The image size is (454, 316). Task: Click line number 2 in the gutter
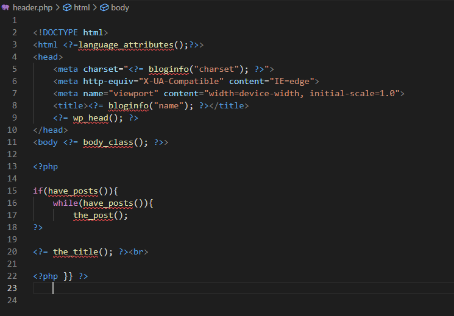tap(15, 33)
